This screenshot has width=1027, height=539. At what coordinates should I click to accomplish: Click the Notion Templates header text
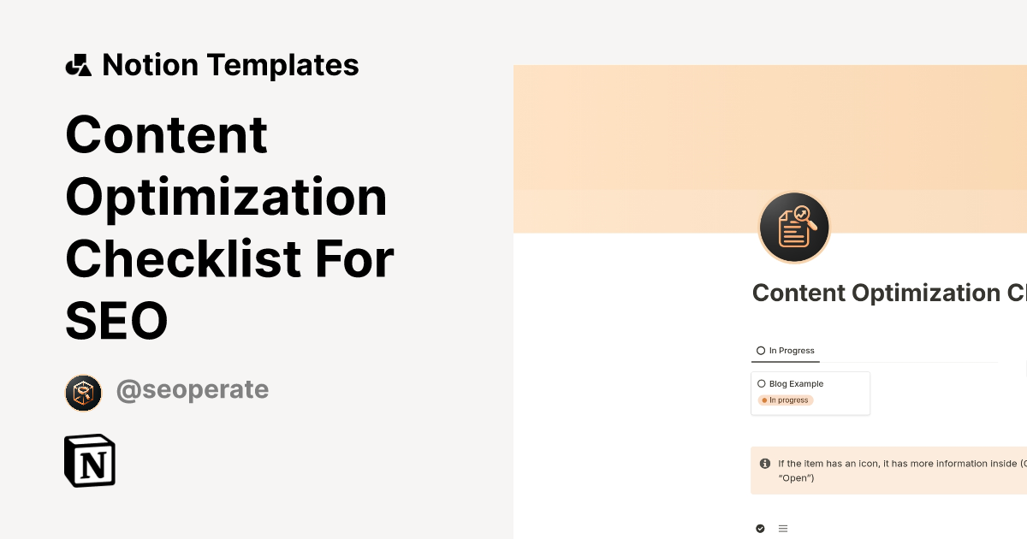[230, 64]
